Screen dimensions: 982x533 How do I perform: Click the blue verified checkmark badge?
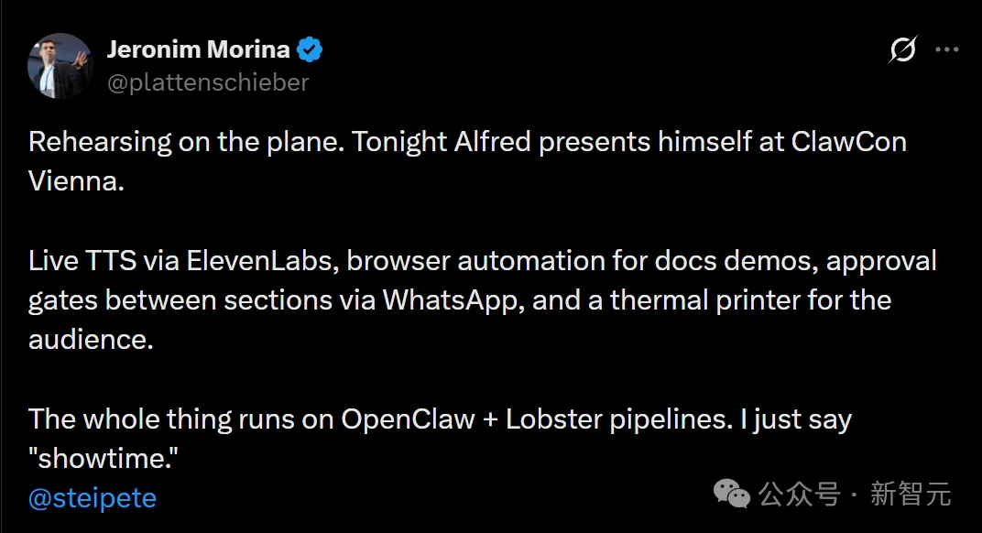click(311, 50)
